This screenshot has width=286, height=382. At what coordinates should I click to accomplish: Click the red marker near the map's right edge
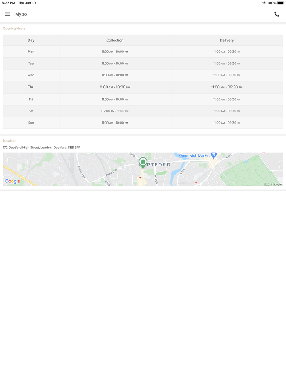(x=264, y=152)
